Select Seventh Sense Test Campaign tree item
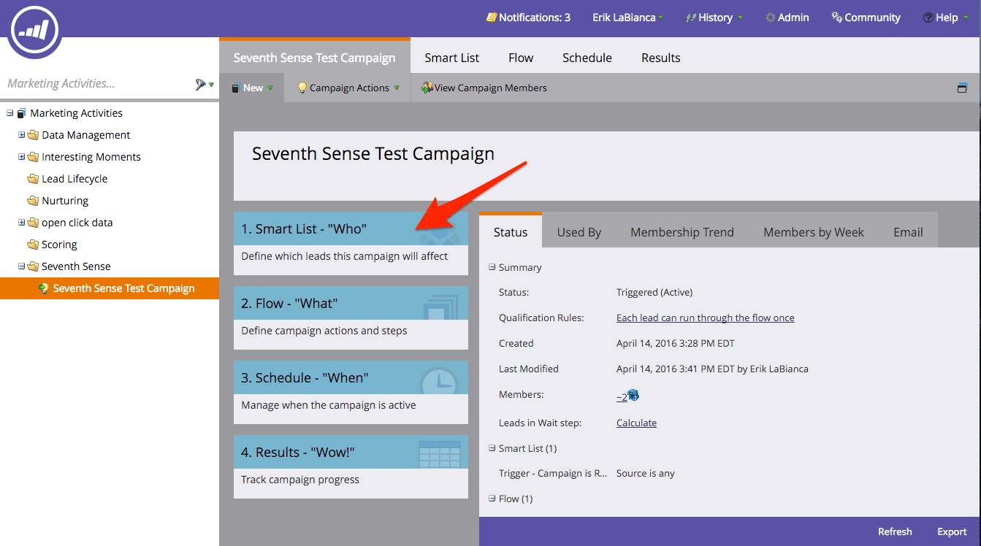Screen dimensions: 981x546 click(x=110, y=288)
